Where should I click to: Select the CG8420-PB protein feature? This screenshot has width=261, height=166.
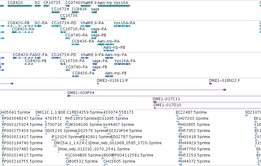(29, 64)
